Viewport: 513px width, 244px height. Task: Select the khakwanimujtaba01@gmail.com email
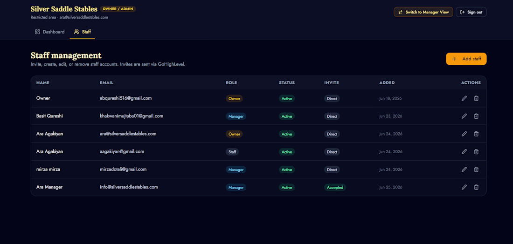132,116
